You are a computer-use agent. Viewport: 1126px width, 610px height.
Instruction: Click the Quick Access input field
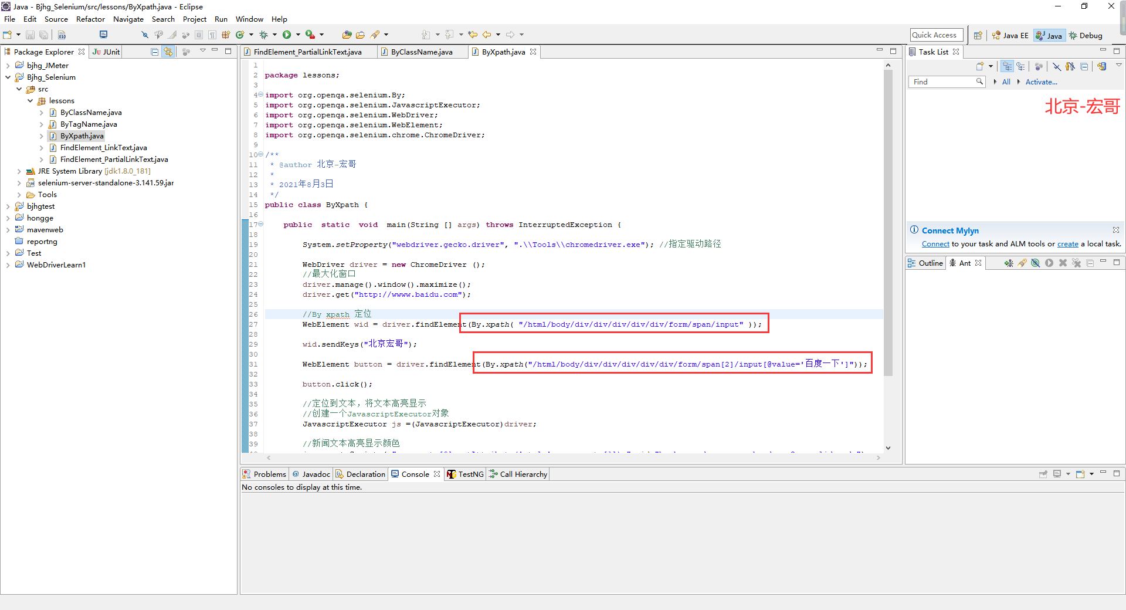click(x=937, y=35)
